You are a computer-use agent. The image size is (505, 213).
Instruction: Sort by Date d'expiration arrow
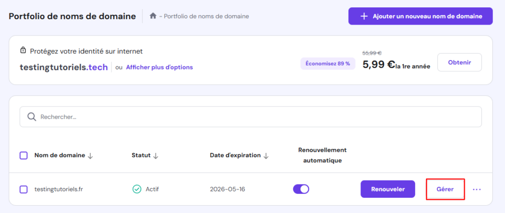click(266, 156)
